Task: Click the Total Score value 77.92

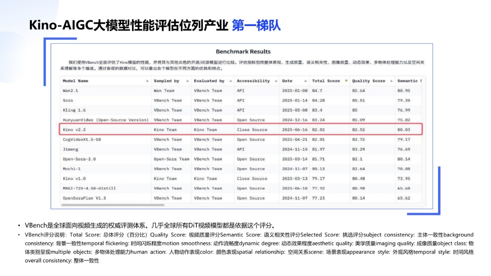Action: [x=318, y=188]
